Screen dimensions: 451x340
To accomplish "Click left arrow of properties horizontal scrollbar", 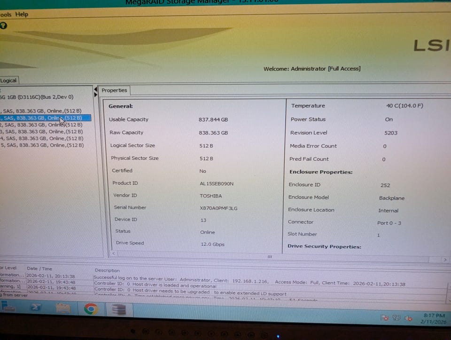I will click(114, 253).
